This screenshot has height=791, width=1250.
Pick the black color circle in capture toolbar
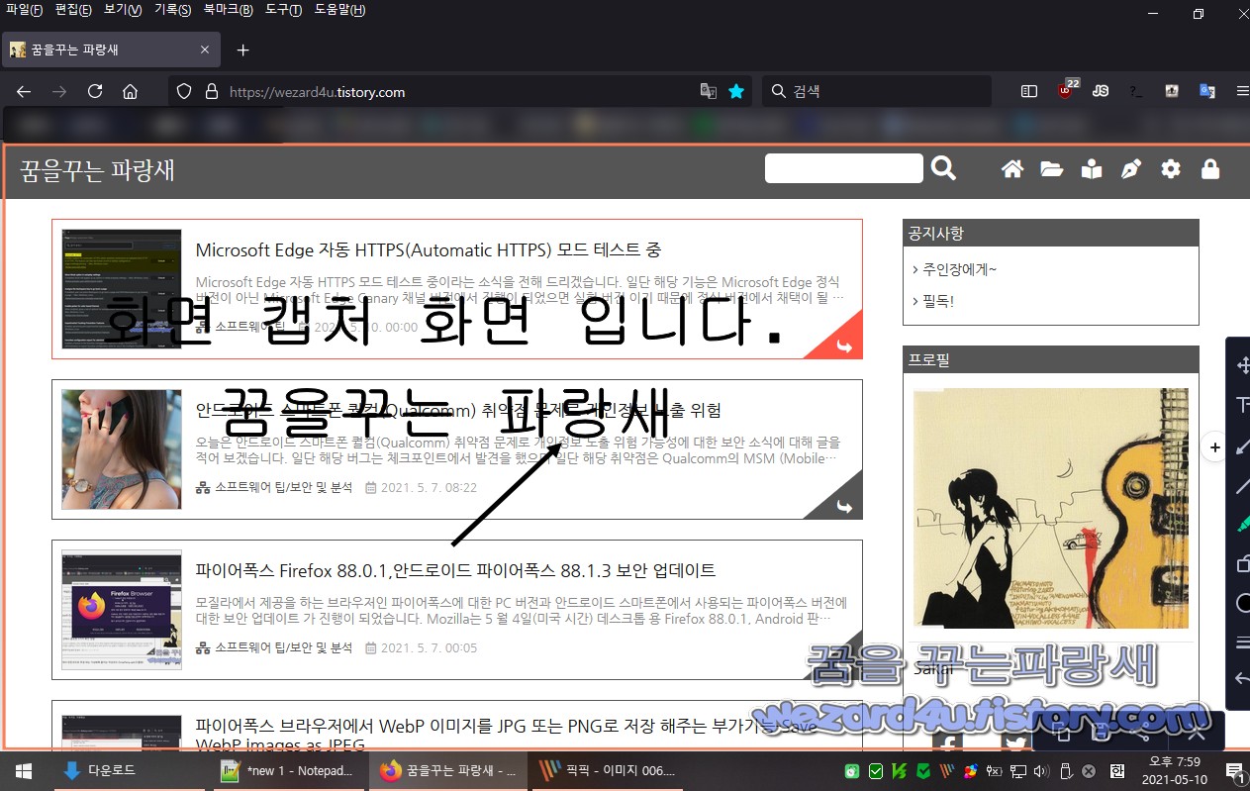click(x=1243, y=604)
